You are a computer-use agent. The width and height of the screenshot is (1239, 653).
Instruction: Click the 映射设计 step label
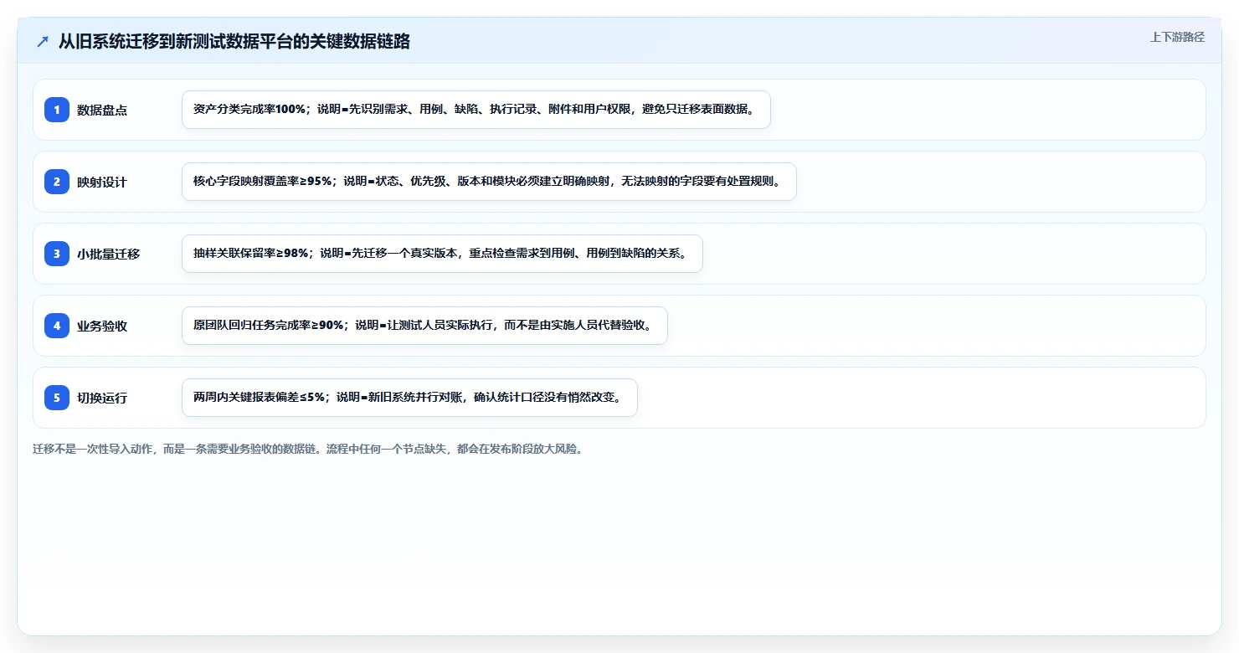pyautogui.click(x=102, y=182)
